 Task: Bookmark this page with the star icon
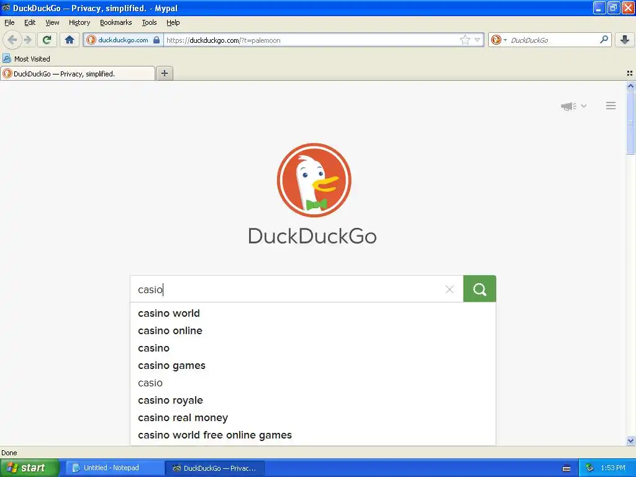pos(465,40)
